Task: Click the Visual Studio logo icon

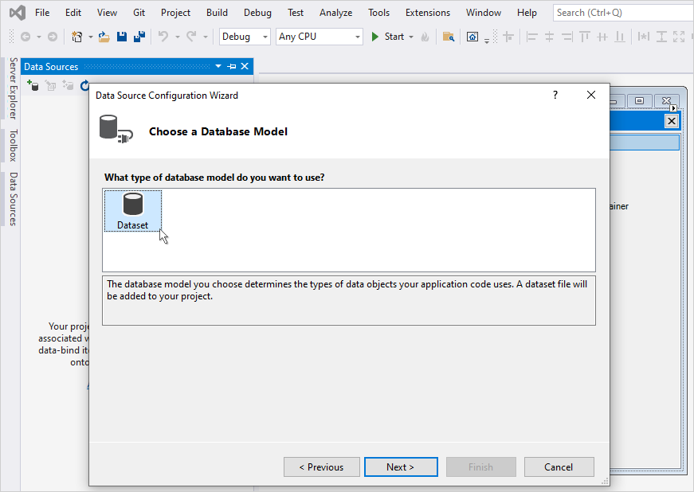Action: (17, 13)
